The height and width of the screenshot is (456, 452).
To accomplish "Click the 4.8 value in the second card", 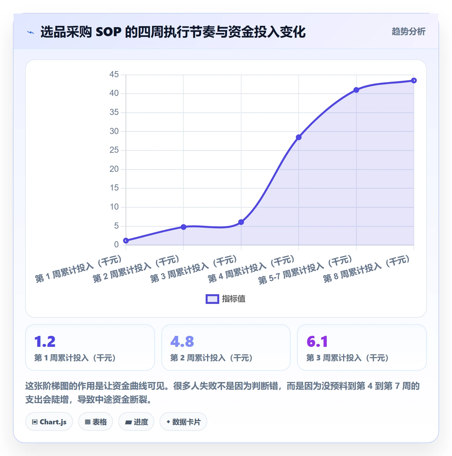I will click(x=182, y=342).
